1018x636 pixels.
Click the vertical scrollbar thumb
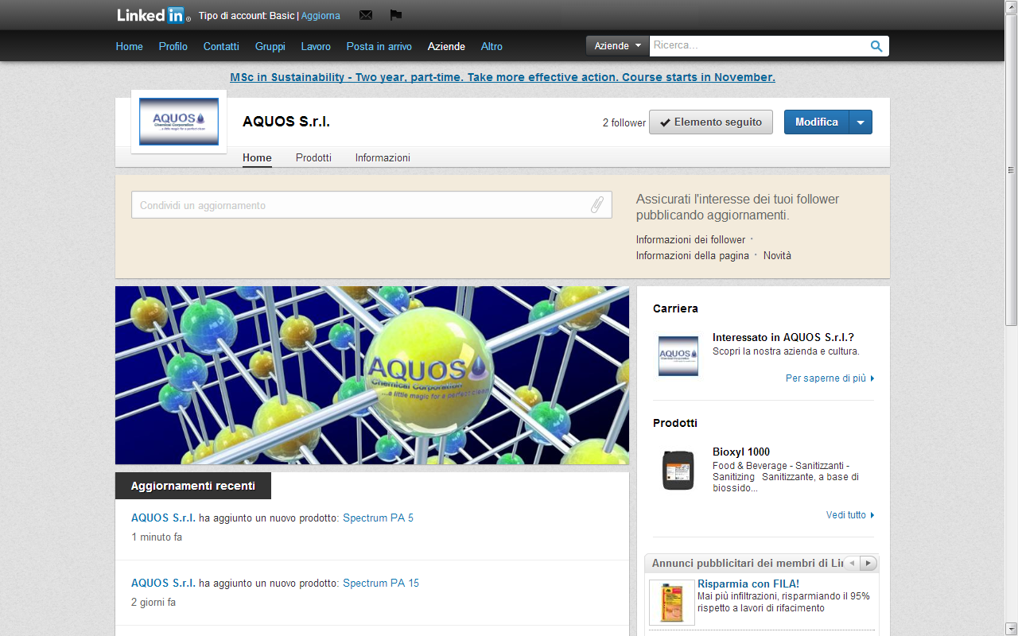[x=1011, y=169]
